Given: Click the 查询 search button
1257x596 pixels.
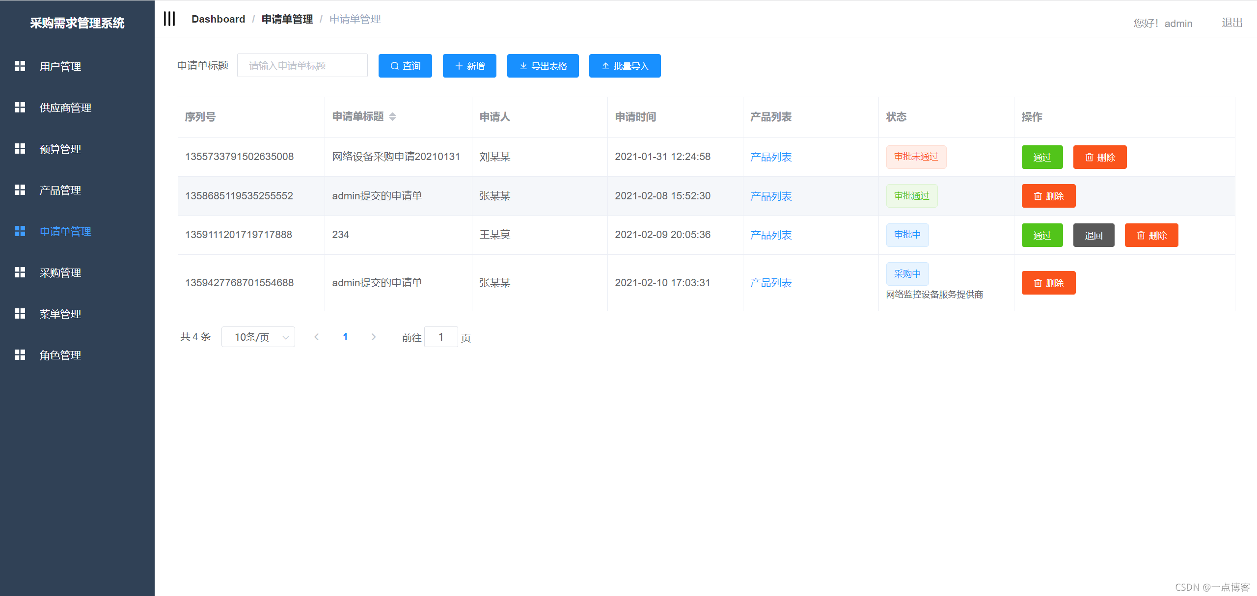Looking at the screenshot, I should click(x=405, y=66).
